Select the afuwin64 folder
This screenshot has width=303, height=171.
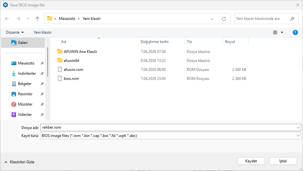click(71, 60)
